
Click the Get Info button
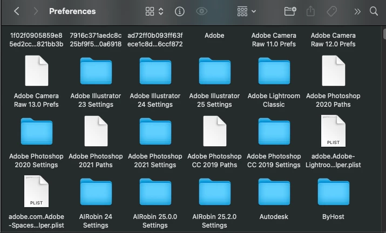(179, 11)
